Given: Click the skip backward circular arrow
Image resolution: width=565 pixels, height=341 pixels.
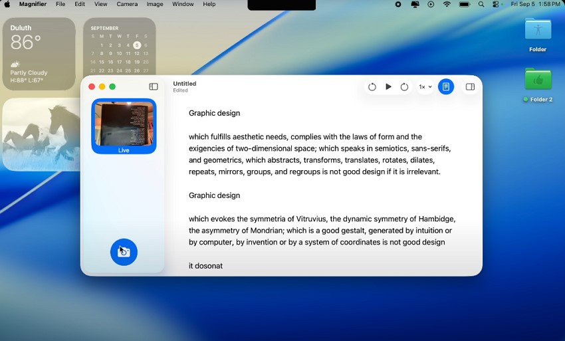Looking at the screenshot, I should coord(372,87).
